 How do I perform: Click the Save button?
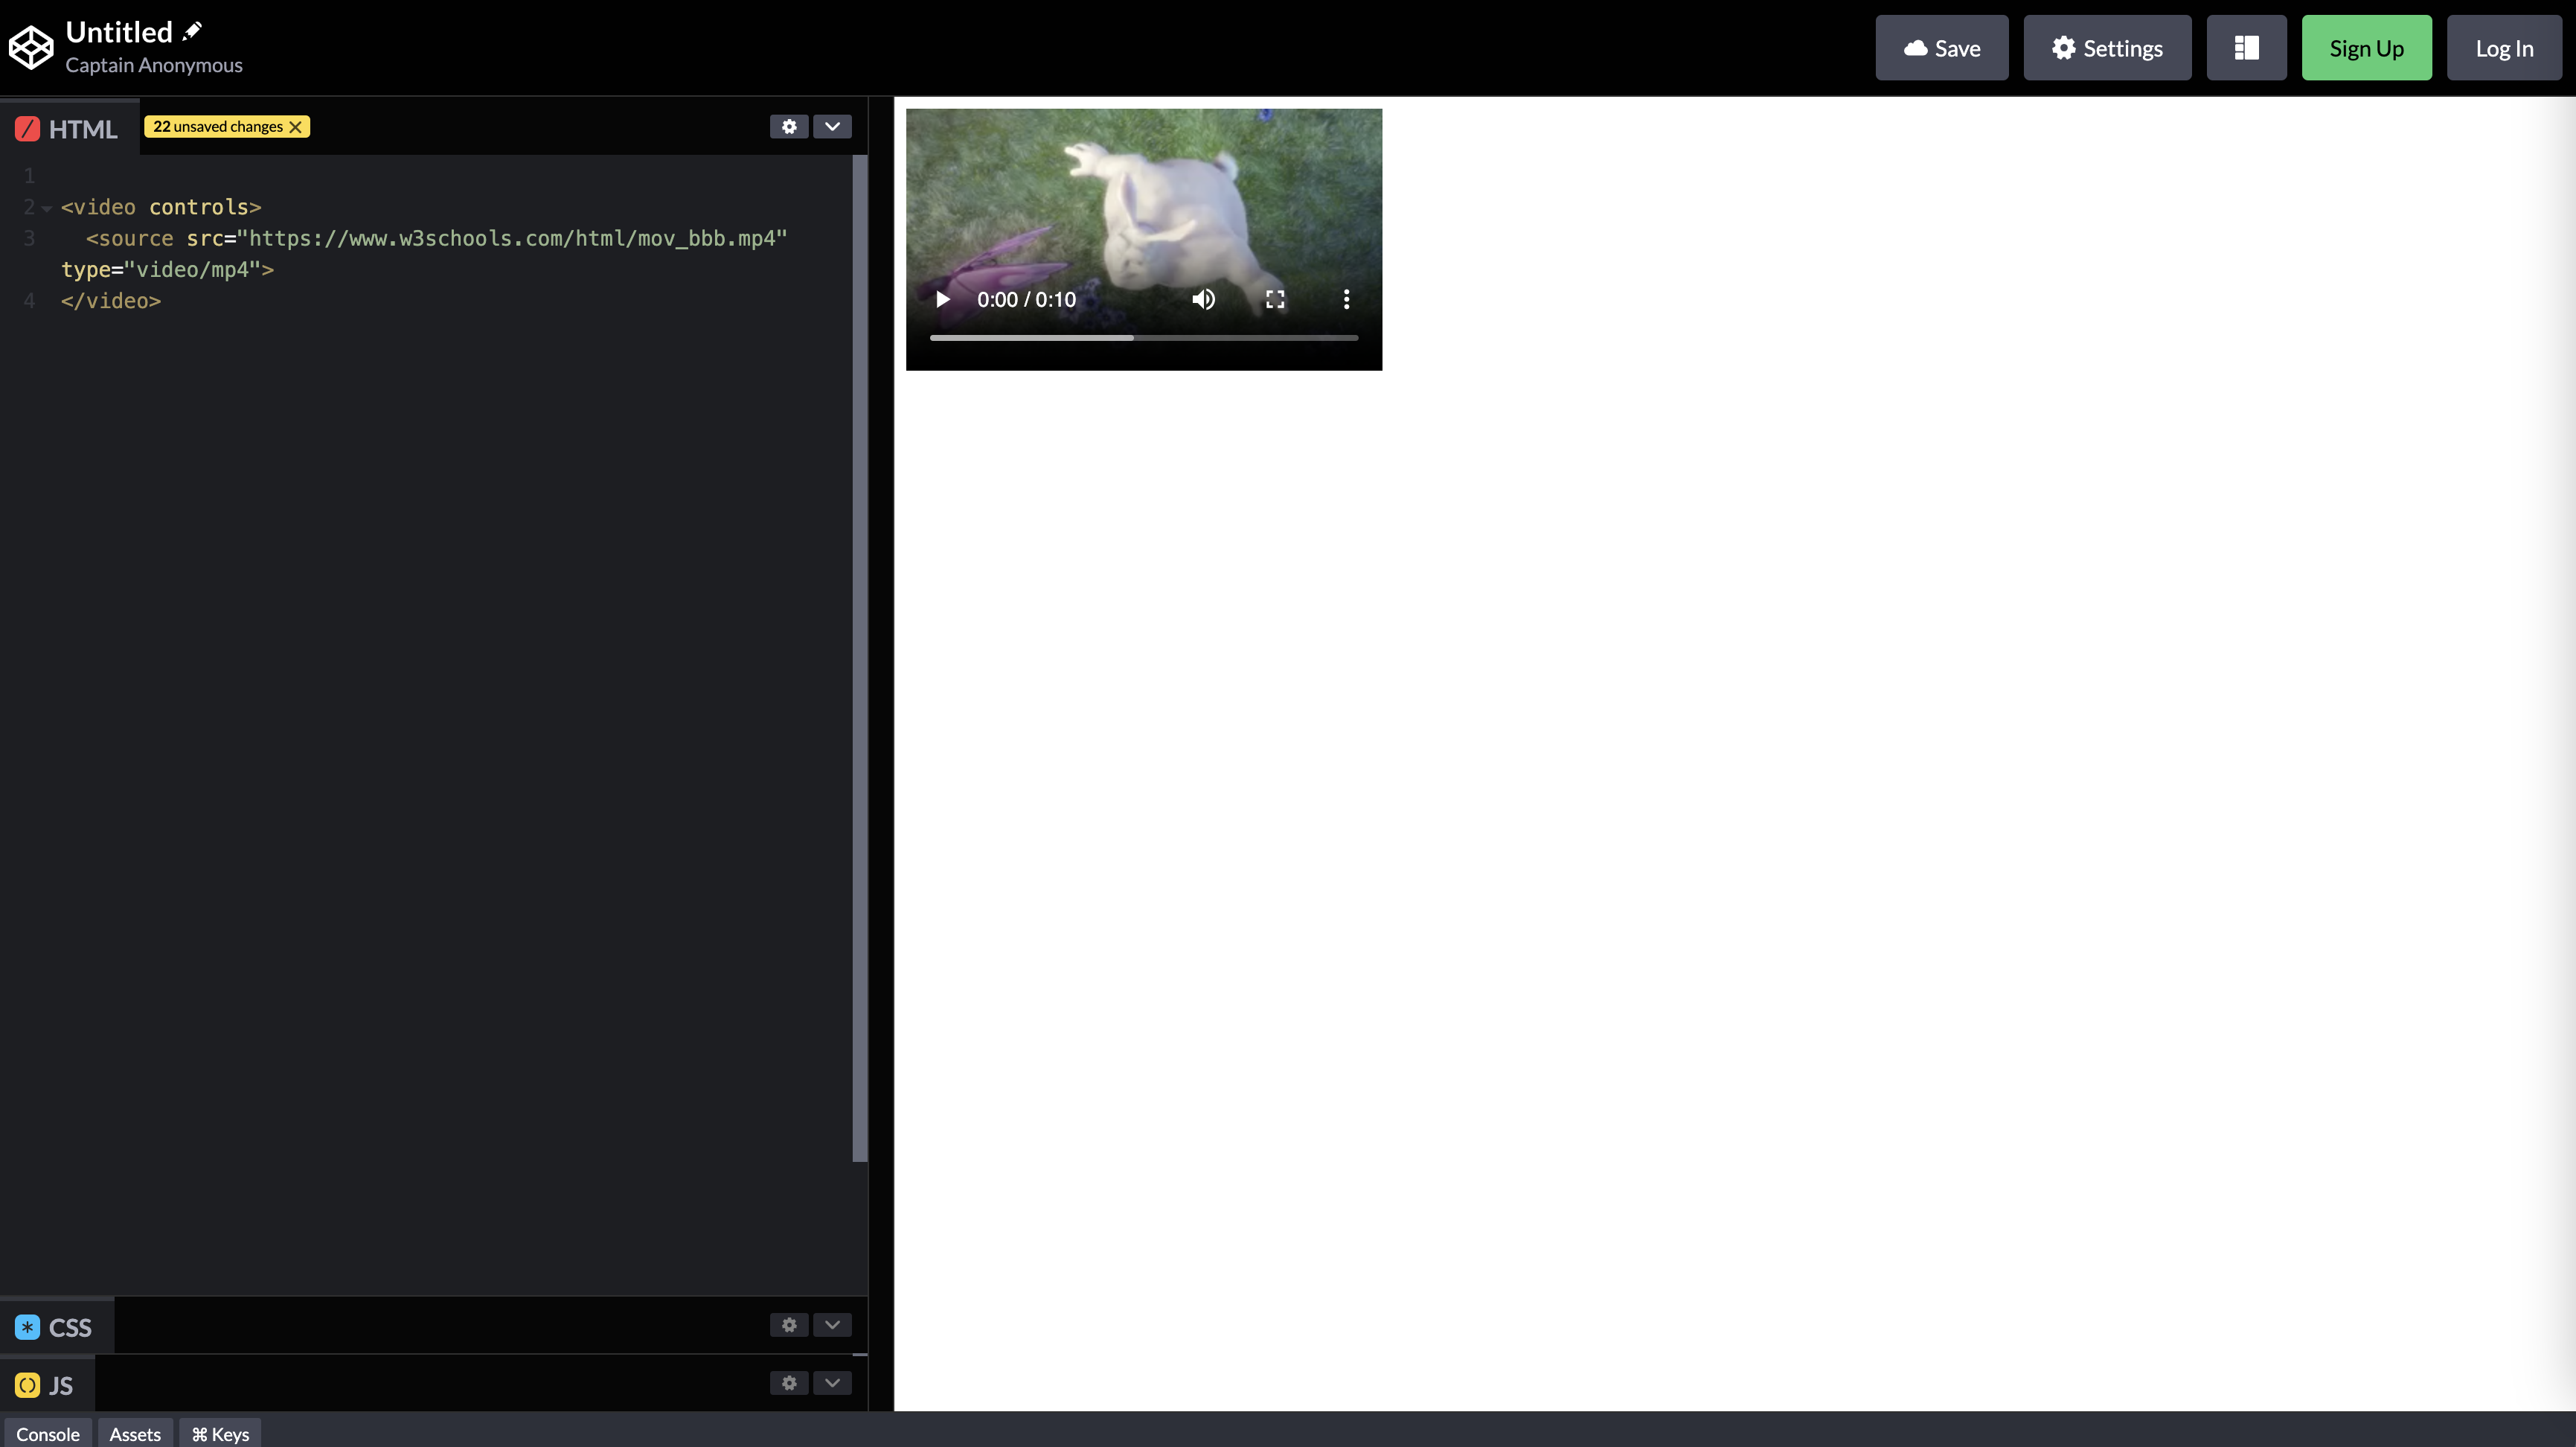coord(1941,48)
